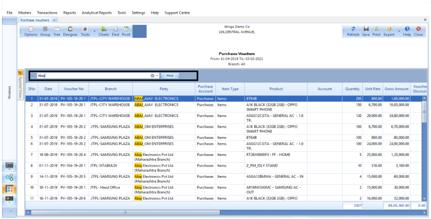431x219 pixels.
Task: Open dropdown arrow beside Tools
Action: [94, 31]
